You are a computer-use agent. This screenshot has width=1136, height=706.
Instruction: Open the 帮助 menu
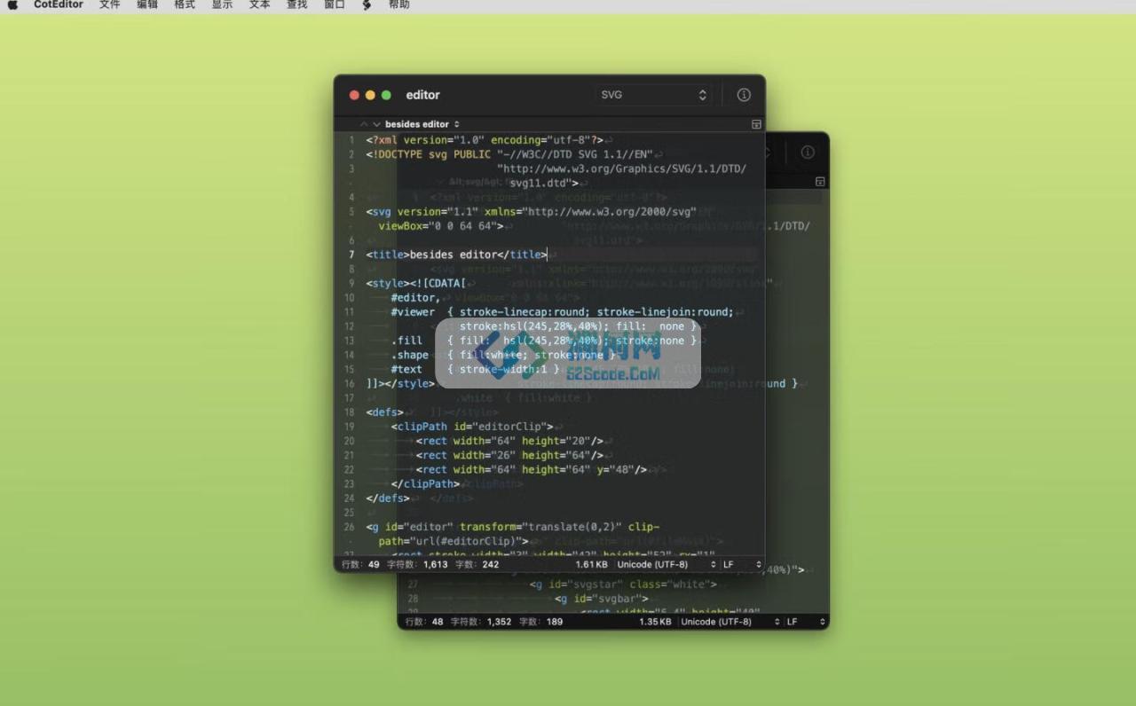399,5
